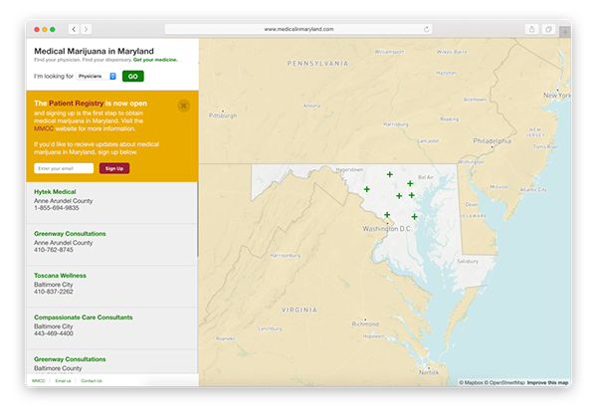The image size is (597, 419).
Task: Click the phone number 443-469-4400
Action: click(54, 333)
